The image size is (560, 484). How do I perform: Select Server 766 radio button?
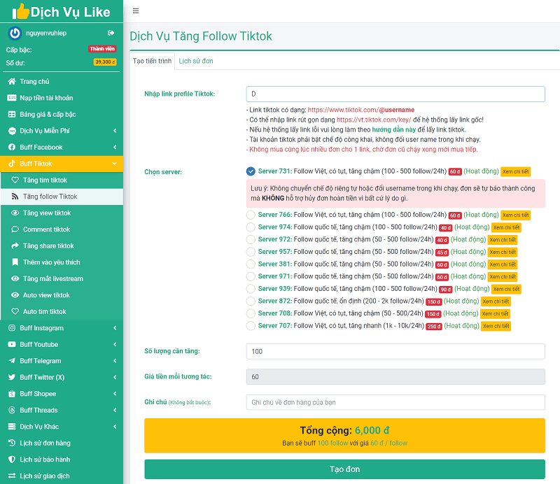[x=251, y=215]
